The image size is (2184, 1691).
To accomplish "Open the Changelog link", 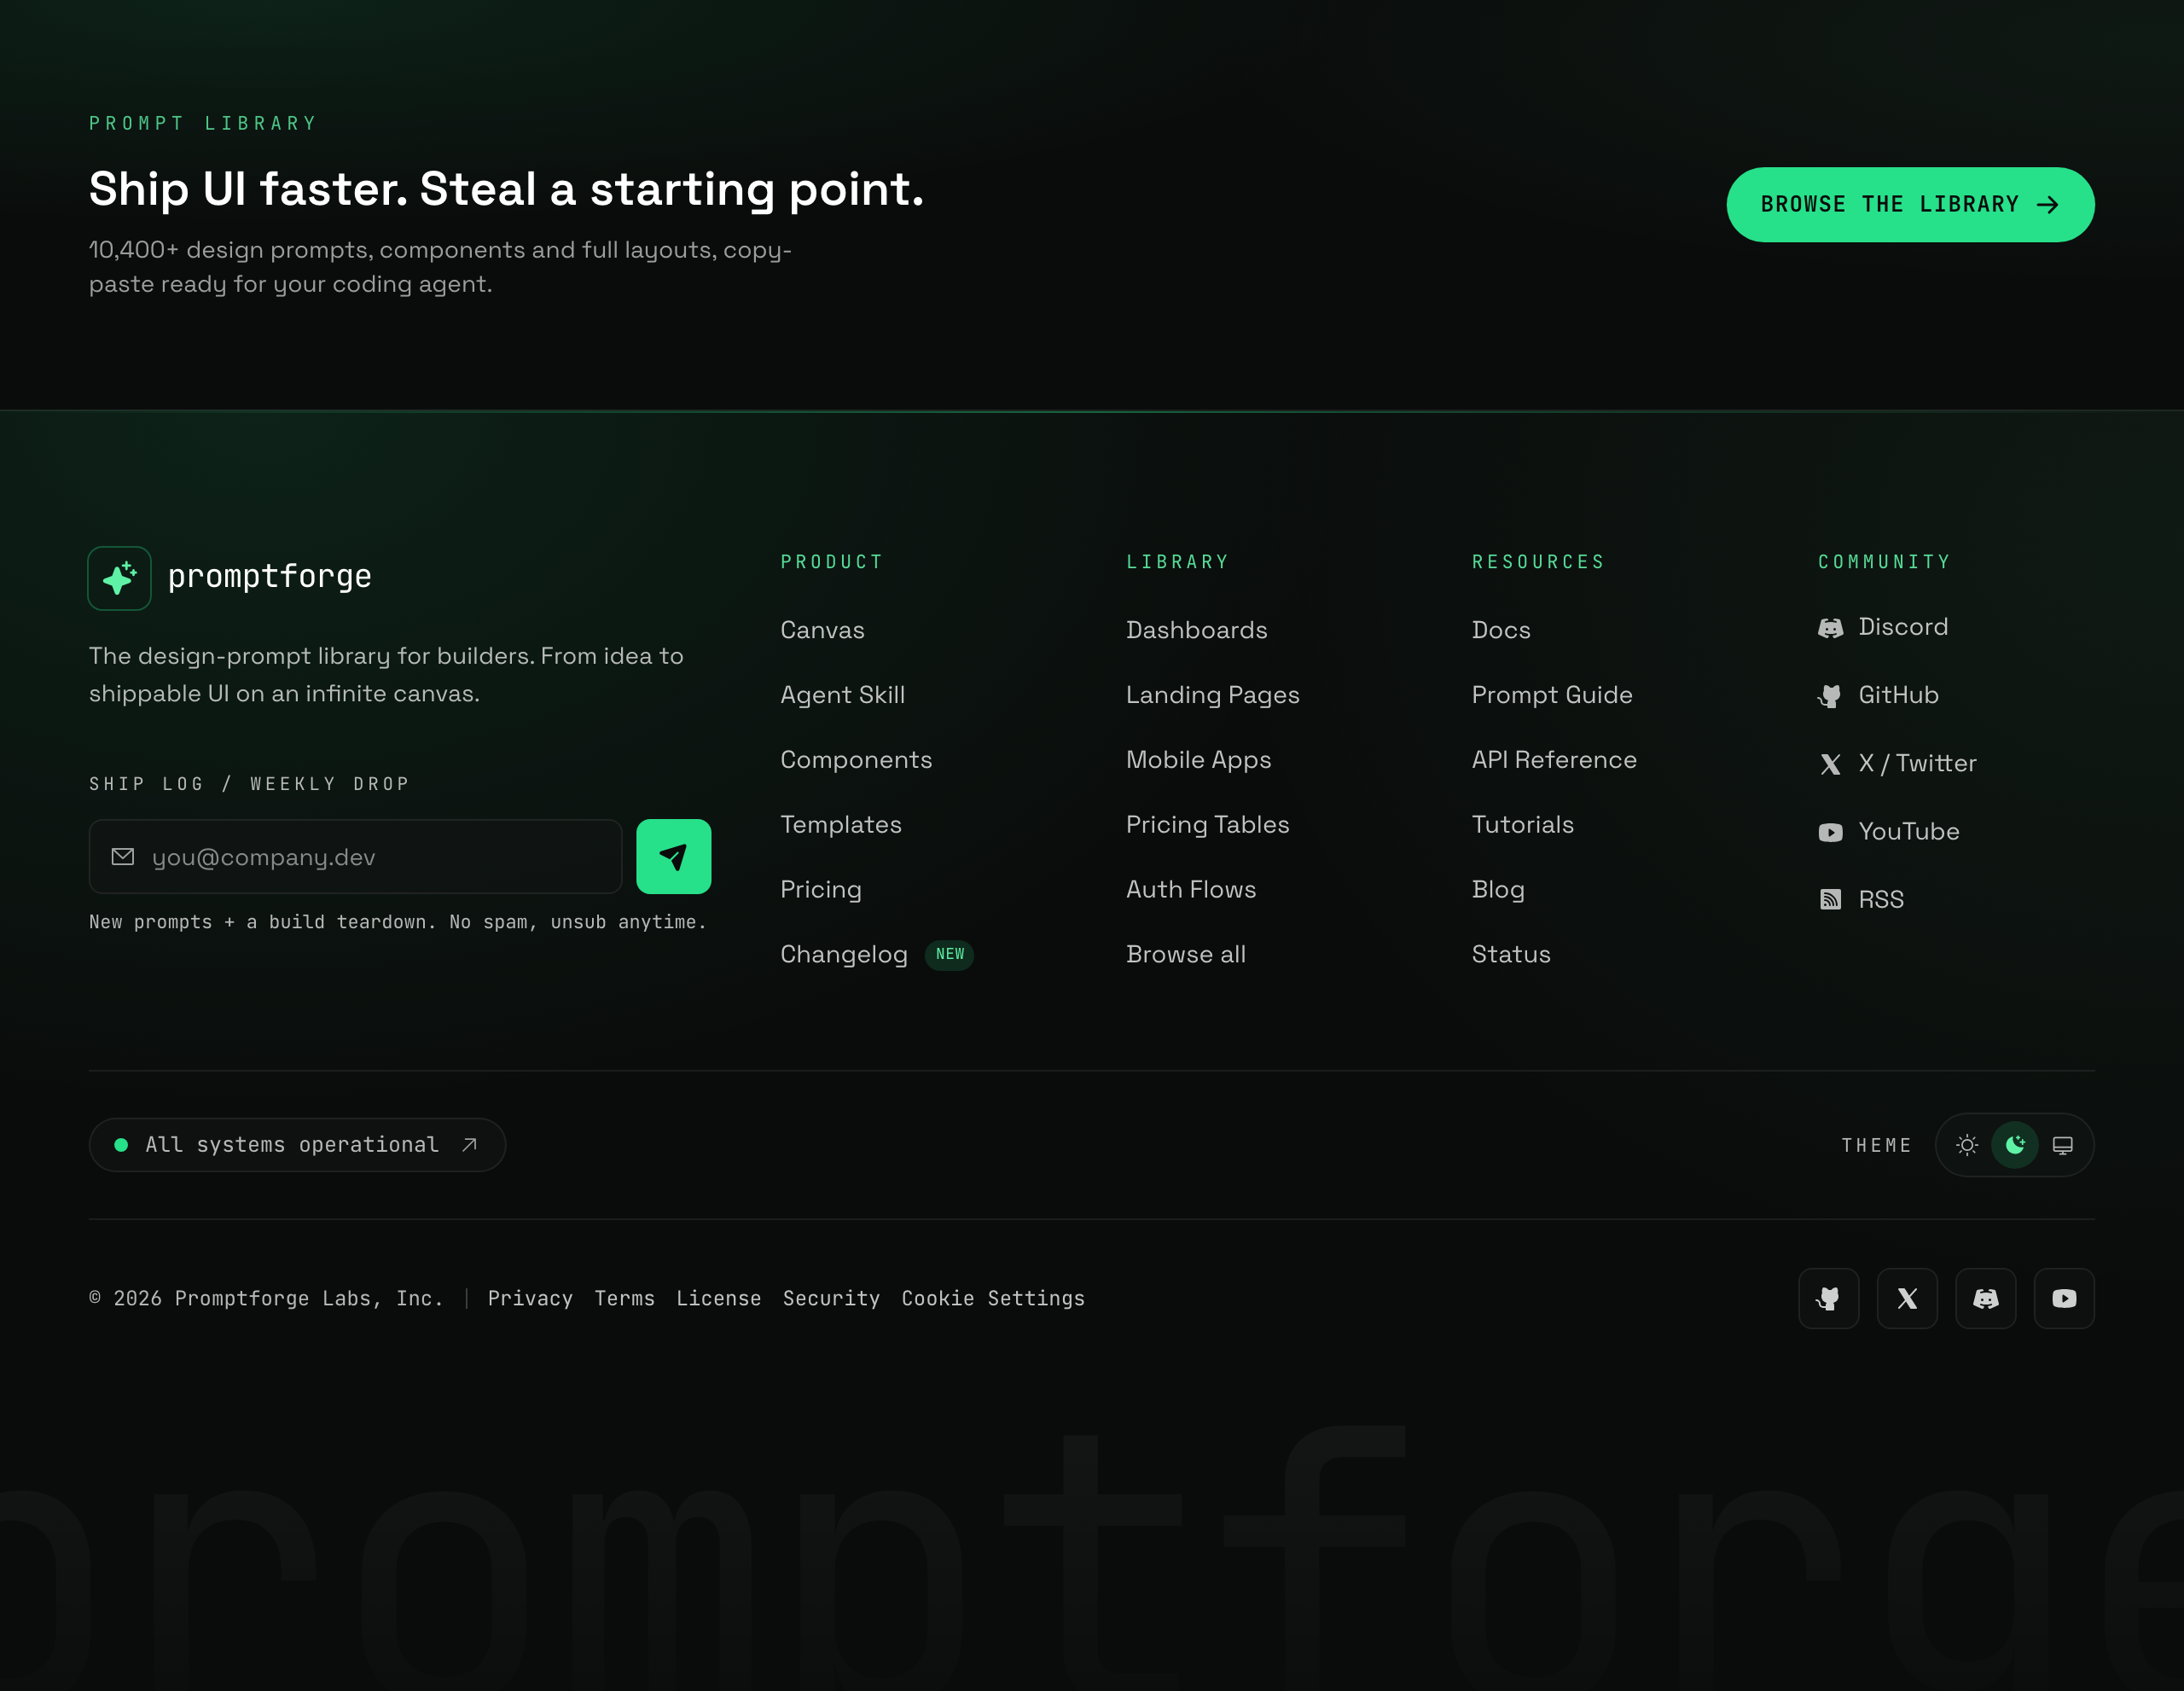I will click(844, 955).
